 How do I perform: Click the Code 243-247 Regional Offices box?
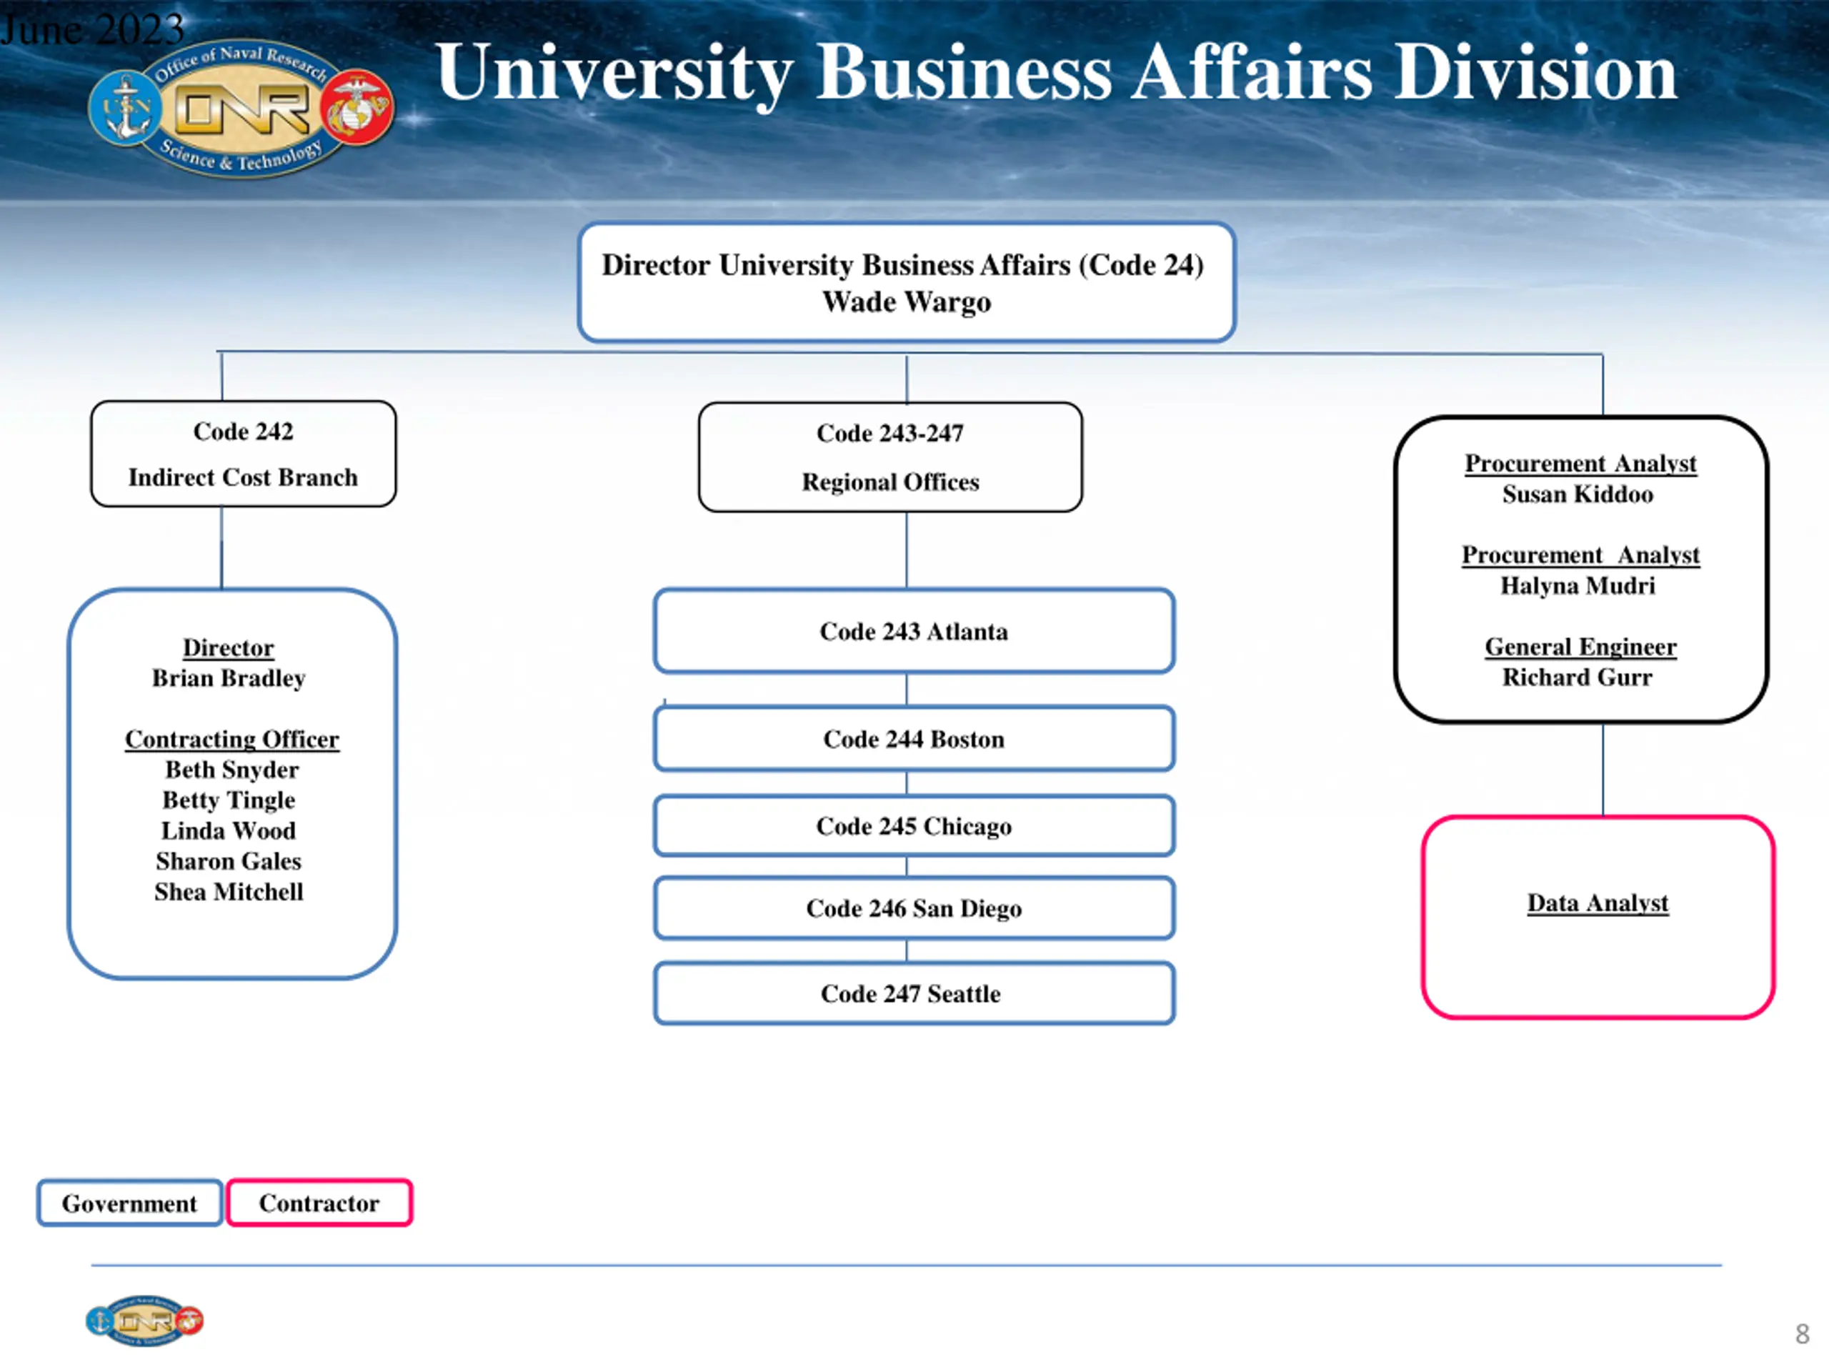coord(889,457)
